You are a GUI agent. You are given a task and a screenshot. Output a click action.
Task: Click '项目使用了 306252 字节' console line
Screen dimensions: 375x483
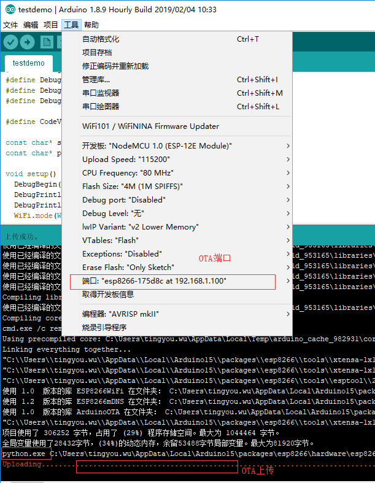[141, 433]
